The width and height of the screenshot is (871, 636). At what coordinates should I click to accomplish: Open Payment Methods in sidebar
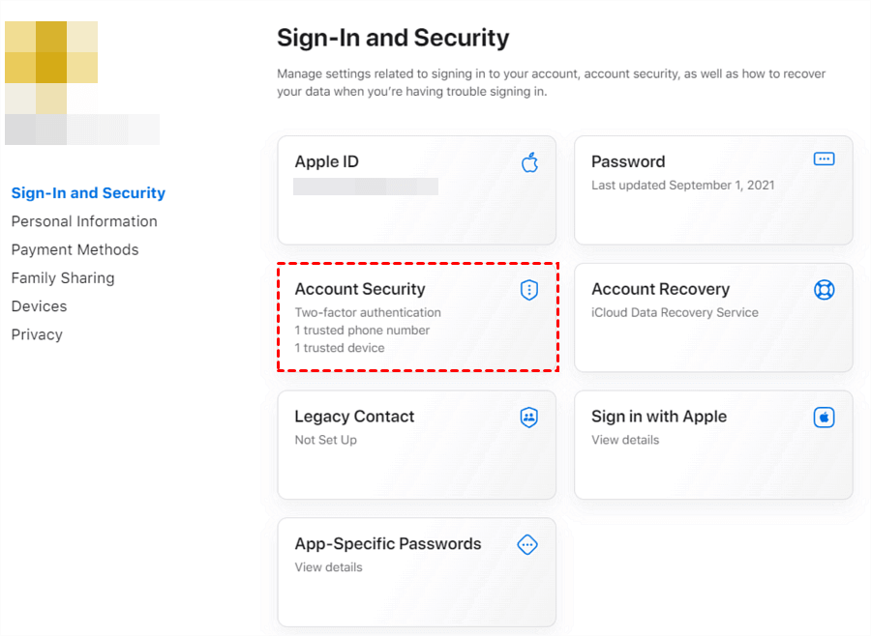(x=75, y=249)
